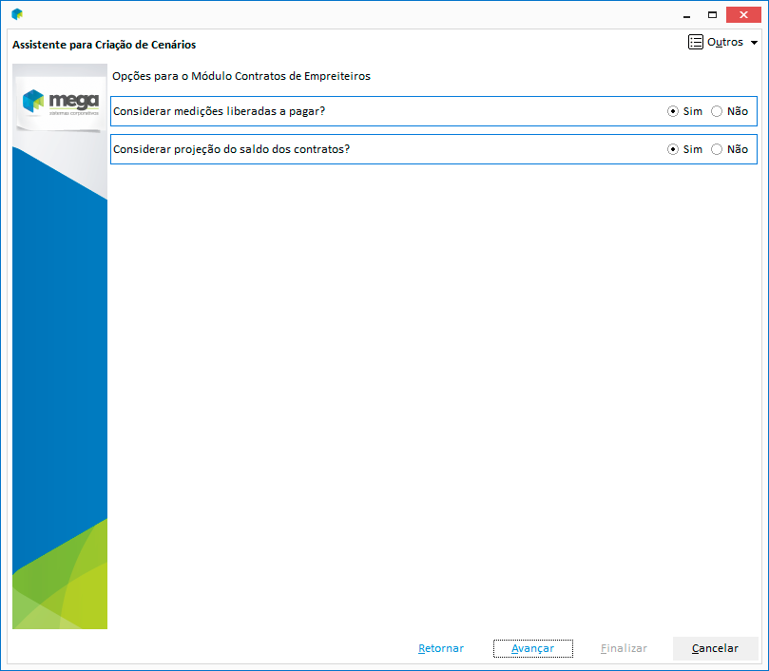This screenshot has width=769, height=671.
Task: Minimize the wizard window
Action: [x=682, y=14]
